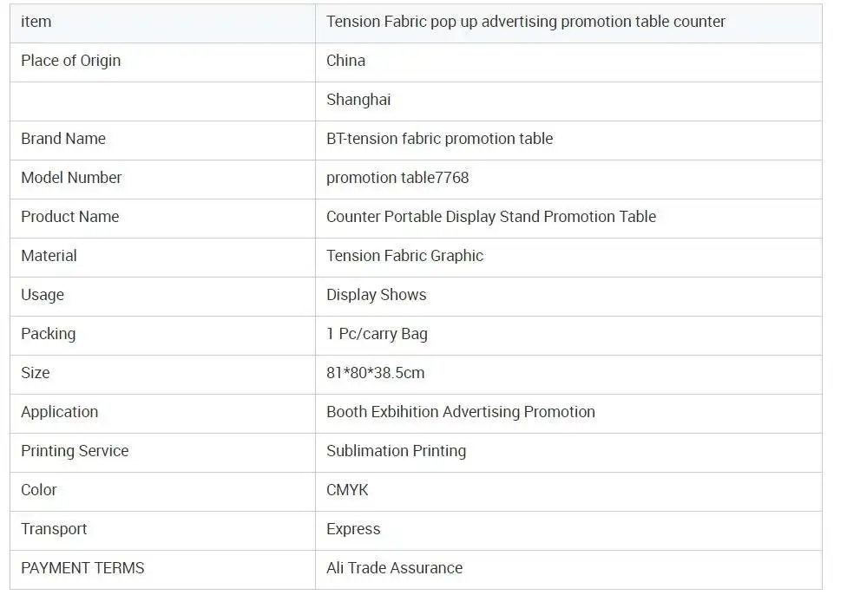Click the 'Sublimation Printing' value
The image size is (847, 595).
[x=396, y=451]
